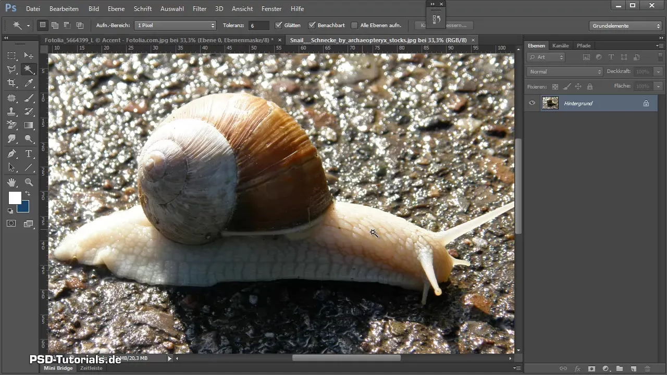Open the Bearbeiten menu
This screenshot has width=667, height=375.
tap(64, 9)
